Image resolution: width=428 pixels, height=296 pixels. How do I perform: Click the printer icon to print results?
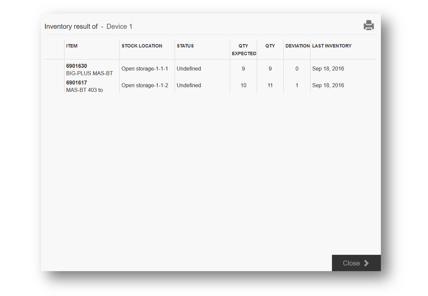coord(368,25)
